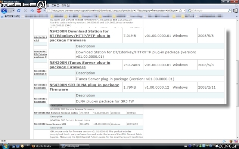Go back with the blue Back arrow
Viewport: 239px width, 149px height.
4,11
